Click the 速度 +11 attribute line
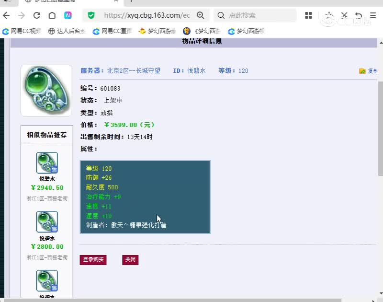This screenshot has width=383, height=302. pyautogui.click(x=99, y=207)
